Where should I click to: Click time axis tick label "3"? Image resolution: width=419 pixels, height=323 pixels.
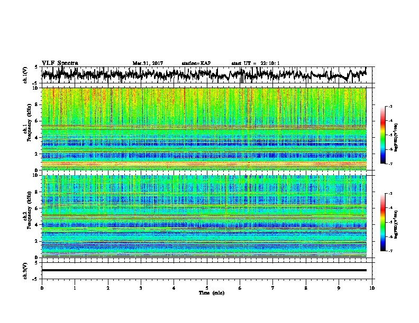click(x=141, y=288)
